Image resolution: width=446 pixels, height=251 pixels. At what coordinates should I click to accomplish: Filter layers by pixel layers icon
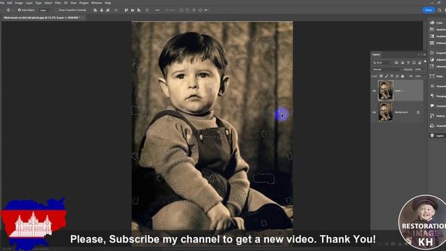click(397, 63)
